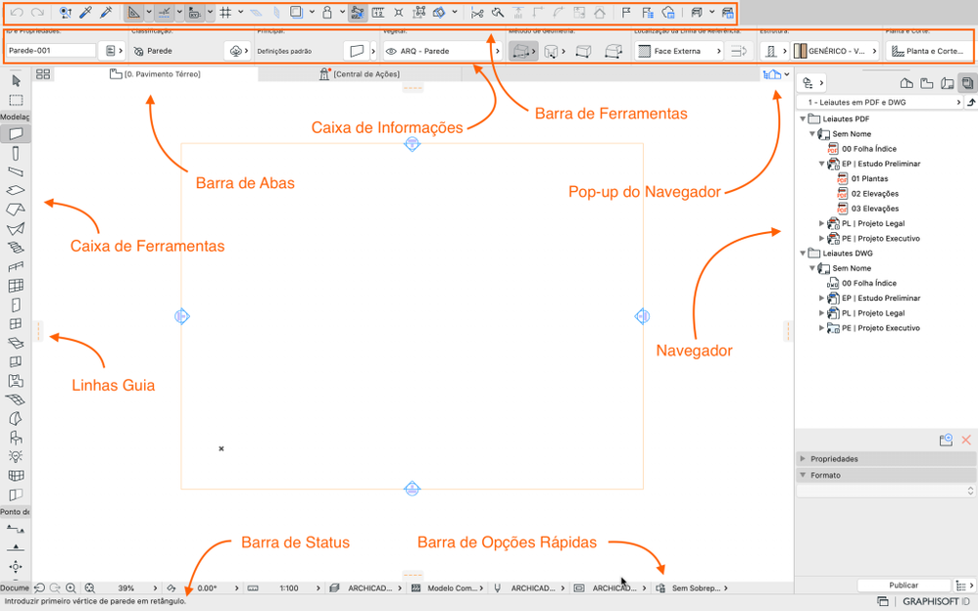Pick up parameters with the Eyedropper icon
Screen dimensions: 978x611
point(86,13)
